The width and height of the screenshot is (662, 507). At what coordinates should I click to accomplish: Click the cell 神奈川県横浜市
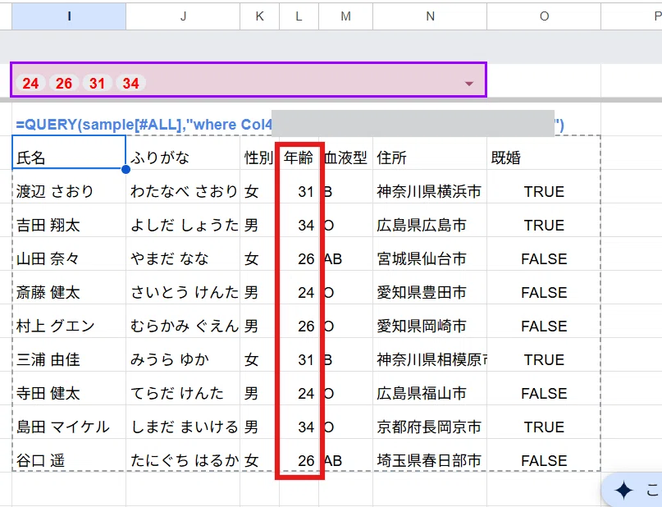[430, 186]
